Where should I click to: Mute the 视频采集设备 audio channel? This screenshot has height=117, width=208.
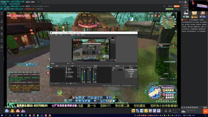coord(90,82)
